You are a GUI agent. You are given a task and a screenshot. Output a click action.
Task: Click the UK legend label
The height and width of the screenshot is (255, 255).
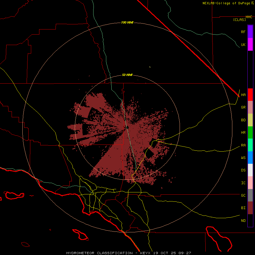(243, 44)
